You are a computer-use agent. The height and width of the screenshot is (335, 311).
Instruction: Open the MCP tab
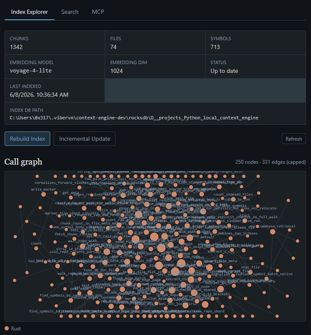98,12
